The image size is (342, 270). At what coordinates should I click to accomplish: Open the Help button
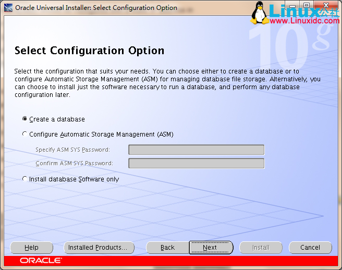pyautogui.click(x=32, y=248)
